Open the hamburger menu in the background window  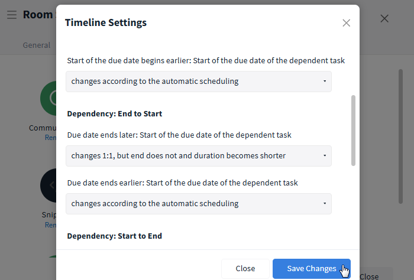pos(12,15)
